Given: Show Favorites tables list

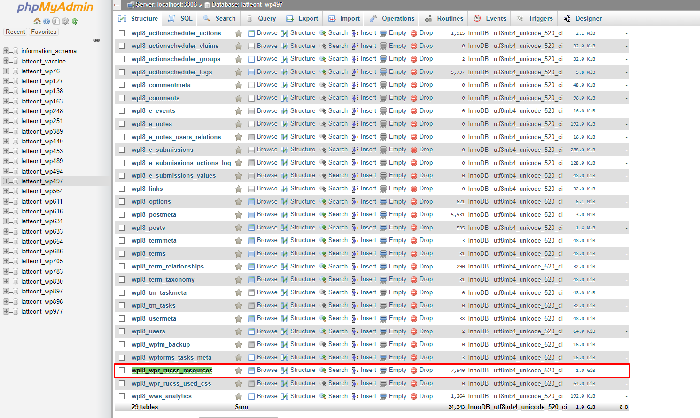Looking at the screenshot, I should click(44, 32).
